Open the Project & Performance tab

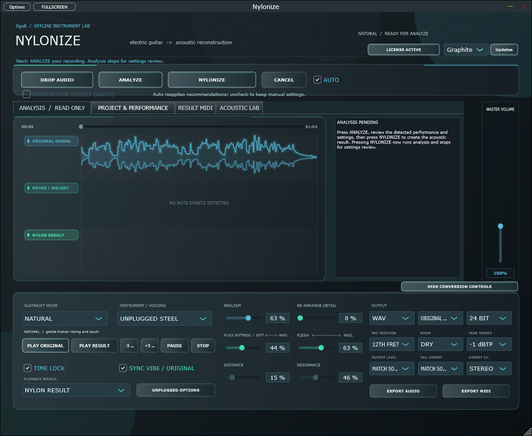pos(133,108)
